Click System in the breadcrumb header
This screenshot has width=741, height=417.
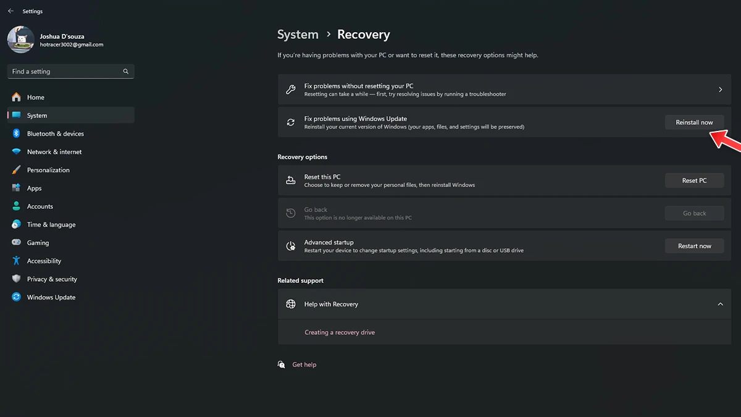pos(298,35)
